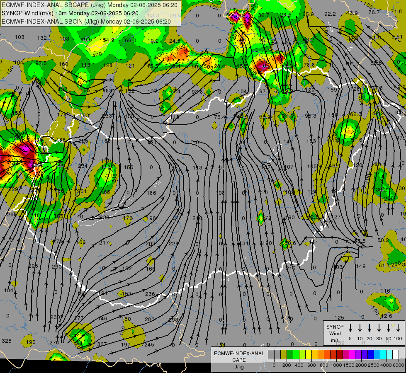Viewport: 406px width, 373px height.
Task: Click the map value 268
Action: click(12, 215)
